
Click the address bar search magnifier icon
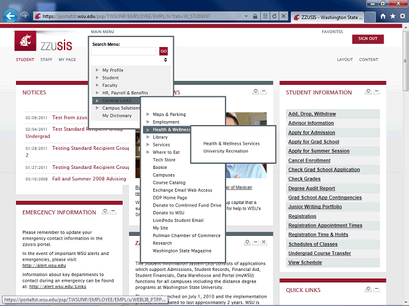click(x=238, y=16)
